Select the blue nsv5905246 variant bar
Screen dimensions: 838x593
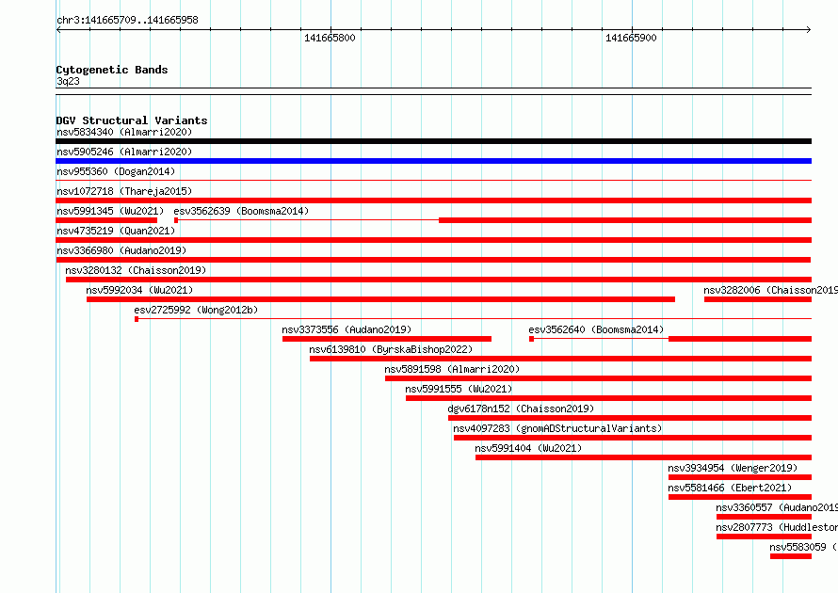(433, 161)
